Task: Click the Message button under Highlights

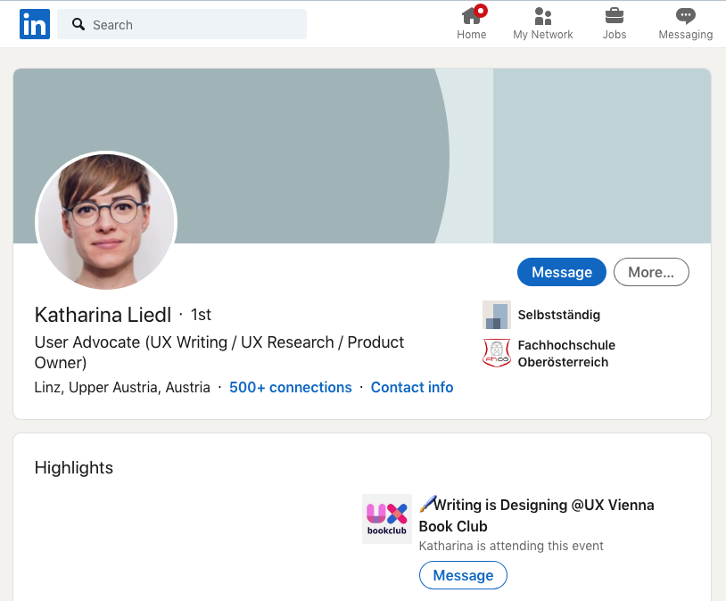Action: click(463, 575)
